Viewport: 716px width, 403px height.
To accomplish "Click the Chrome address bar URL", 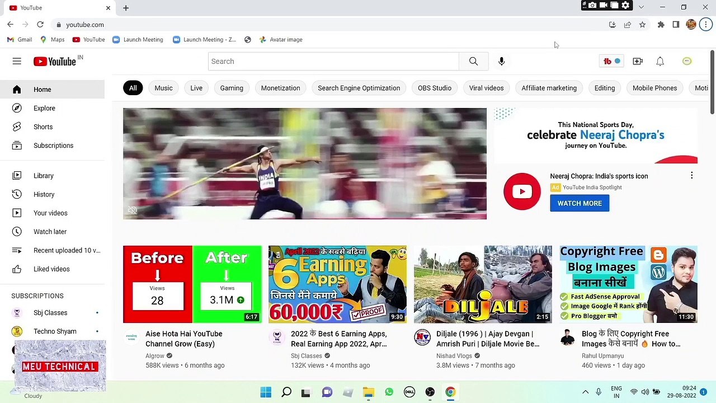I will coord(85,25).
